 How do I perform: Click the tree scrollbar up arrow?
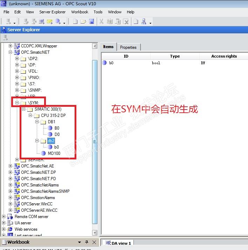click(x=95, y=46)
